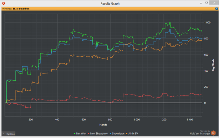Click the 400 y-axis value on right
Image resolution: width=219 pixels, height=138 pixels.
tap(206, 71)
